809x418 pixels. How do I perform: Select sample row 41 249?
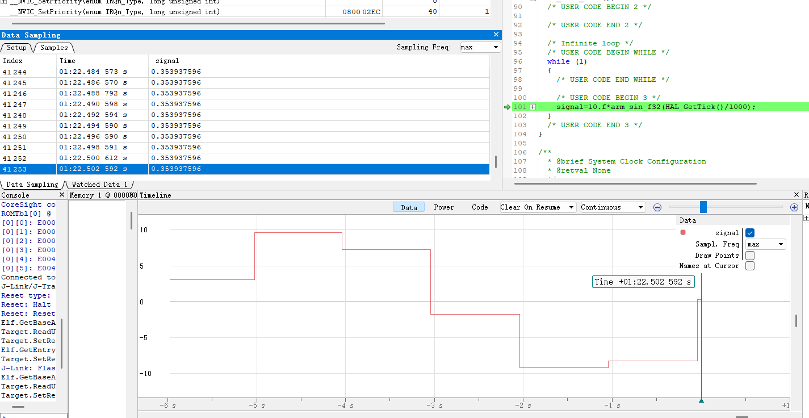click(x=245, y=126)
